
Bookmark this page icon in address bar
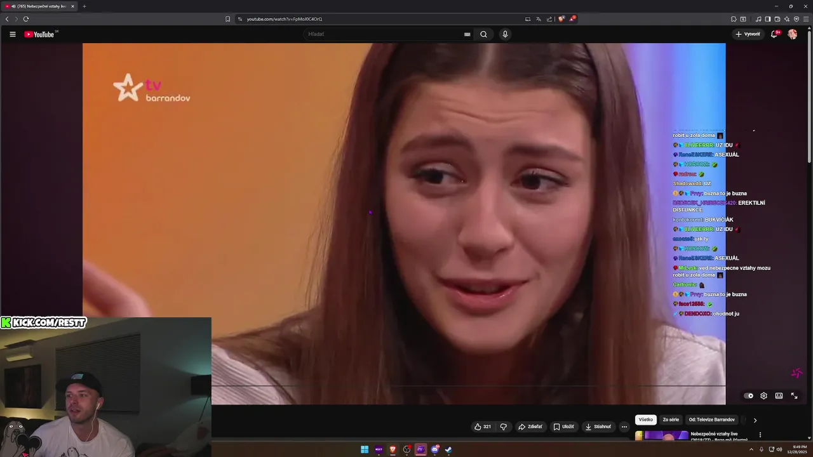pos(228,19)
